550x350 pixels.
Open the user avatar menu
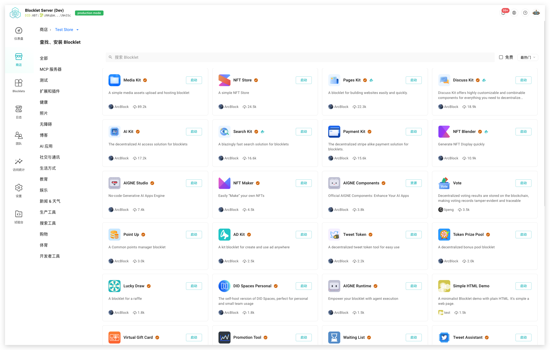(x=536, y=13)
